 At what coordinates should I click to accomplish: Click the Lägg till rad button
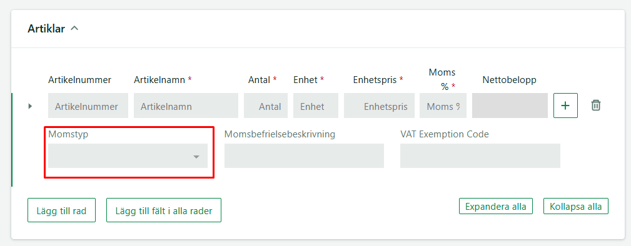tap(61, 210)
